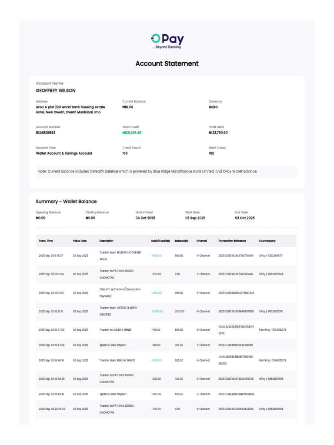Click the +450.00 credit amount
334x445 pixels.
[x=157, y=293]
